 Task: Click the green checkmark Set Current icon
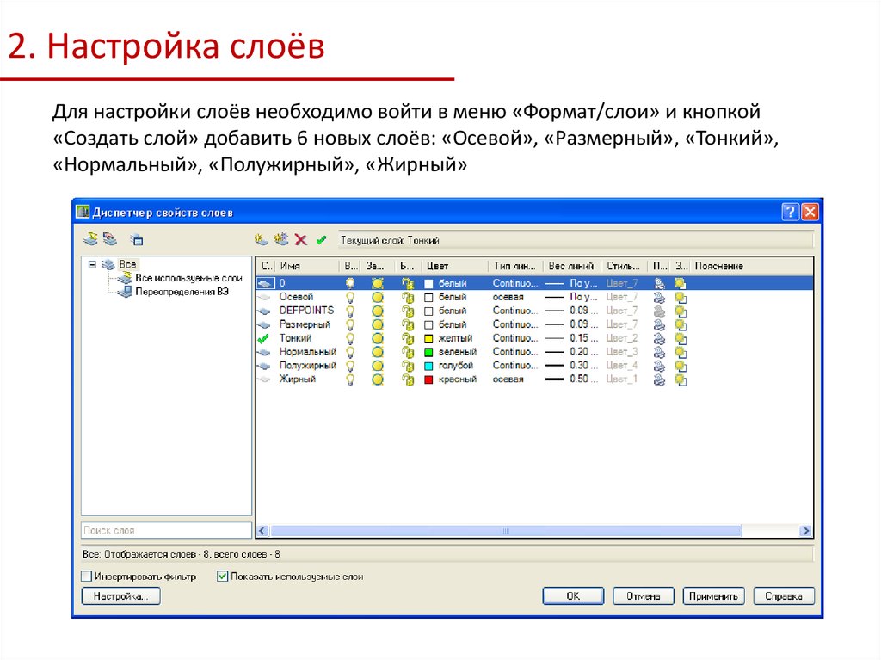click(321, 240)
